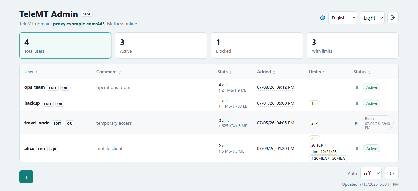Viewport: 418px width, 191px height.
Task: Open the Light theme dropdown
Action: 372,18
